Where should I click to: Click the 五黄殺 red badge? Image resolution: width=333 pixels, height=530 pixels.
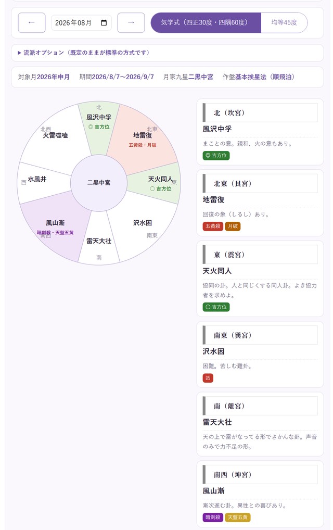point(213,226)
